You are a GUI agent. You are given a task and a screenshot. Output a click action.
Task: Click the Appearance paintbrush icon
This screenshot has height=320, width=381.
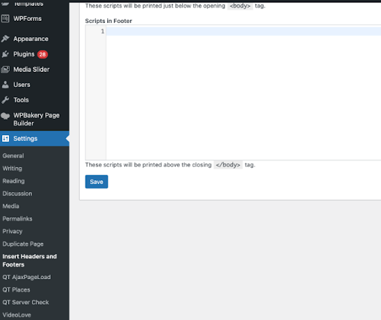coord(5,39)
